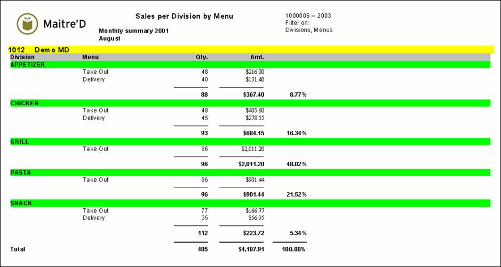Image resolution: width=501 pixels, height=267 pixels.
Task: Select the Monthly summary 2001 subtitle
Action: 134,30
